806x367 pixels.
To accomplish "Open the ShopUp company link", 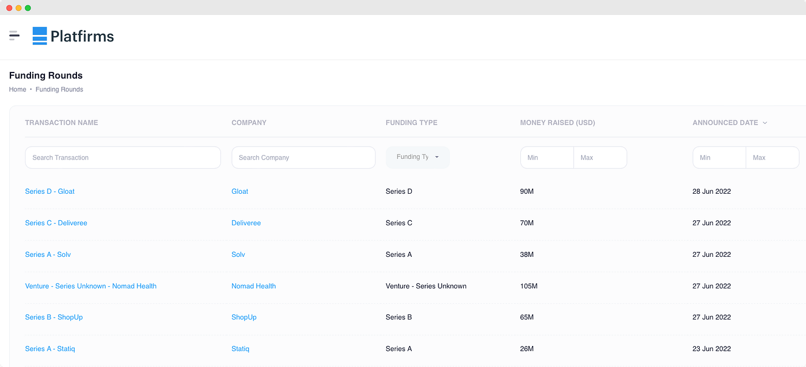I will point(244,317).
